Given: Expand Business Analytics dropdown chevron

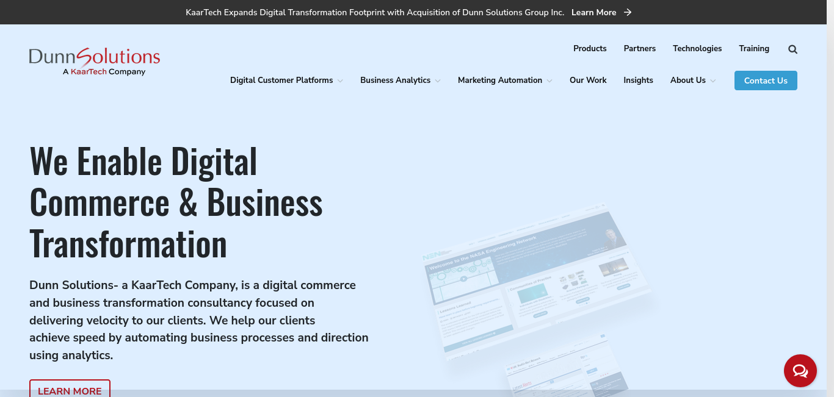Looking at the screenshot, I should click(438, 80).
